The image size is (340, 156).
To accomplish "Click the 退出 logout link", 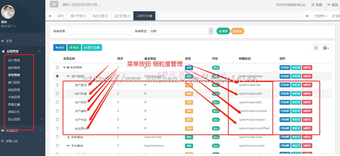I will pyautogui.click(x=332, y=5).
